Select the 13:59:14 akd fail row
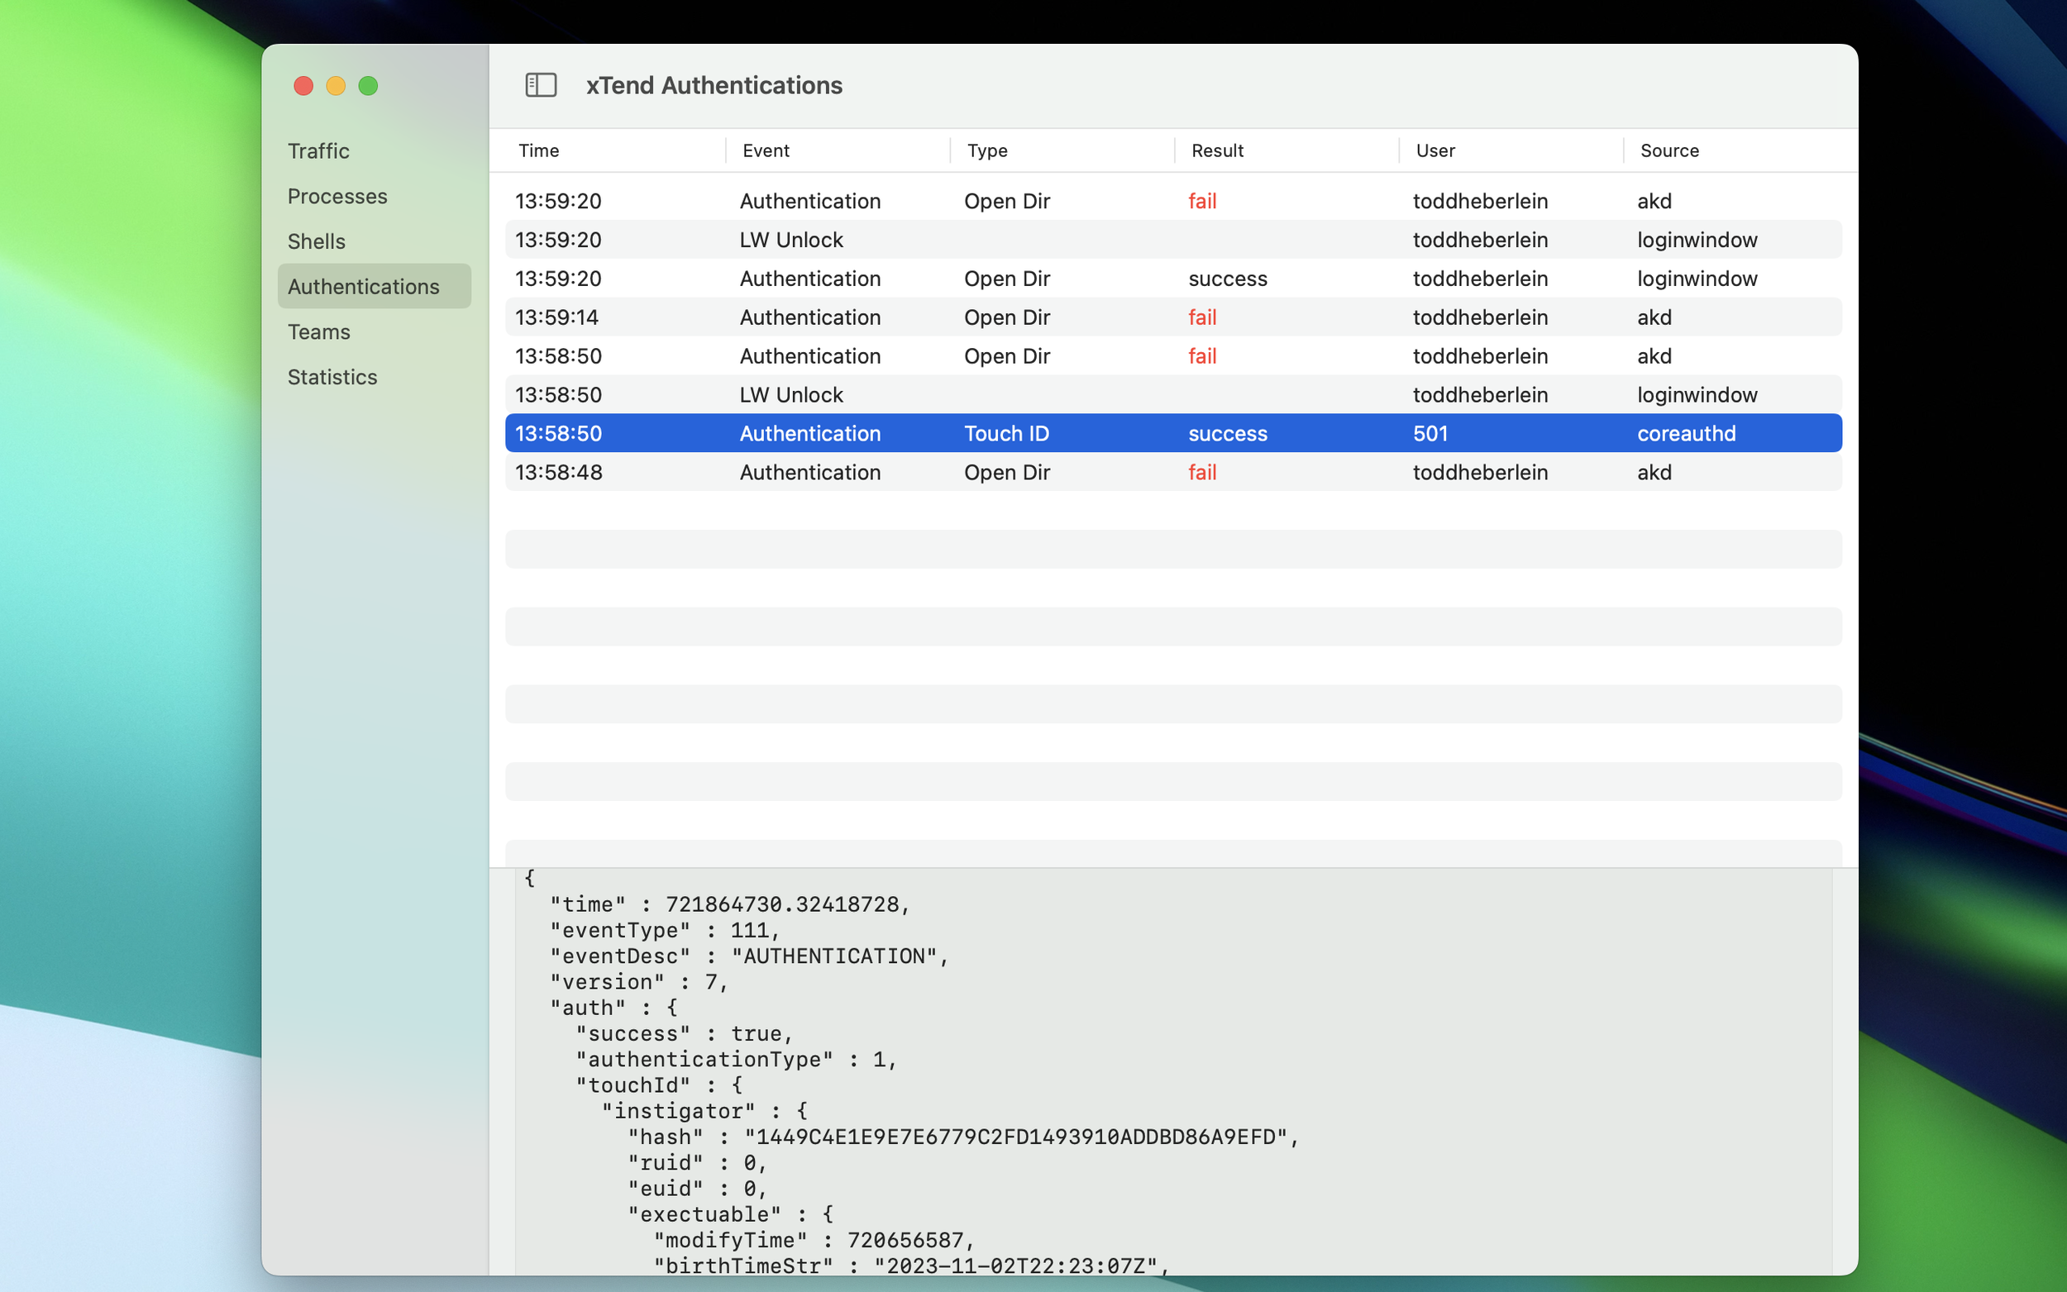 pos(1172,317)
